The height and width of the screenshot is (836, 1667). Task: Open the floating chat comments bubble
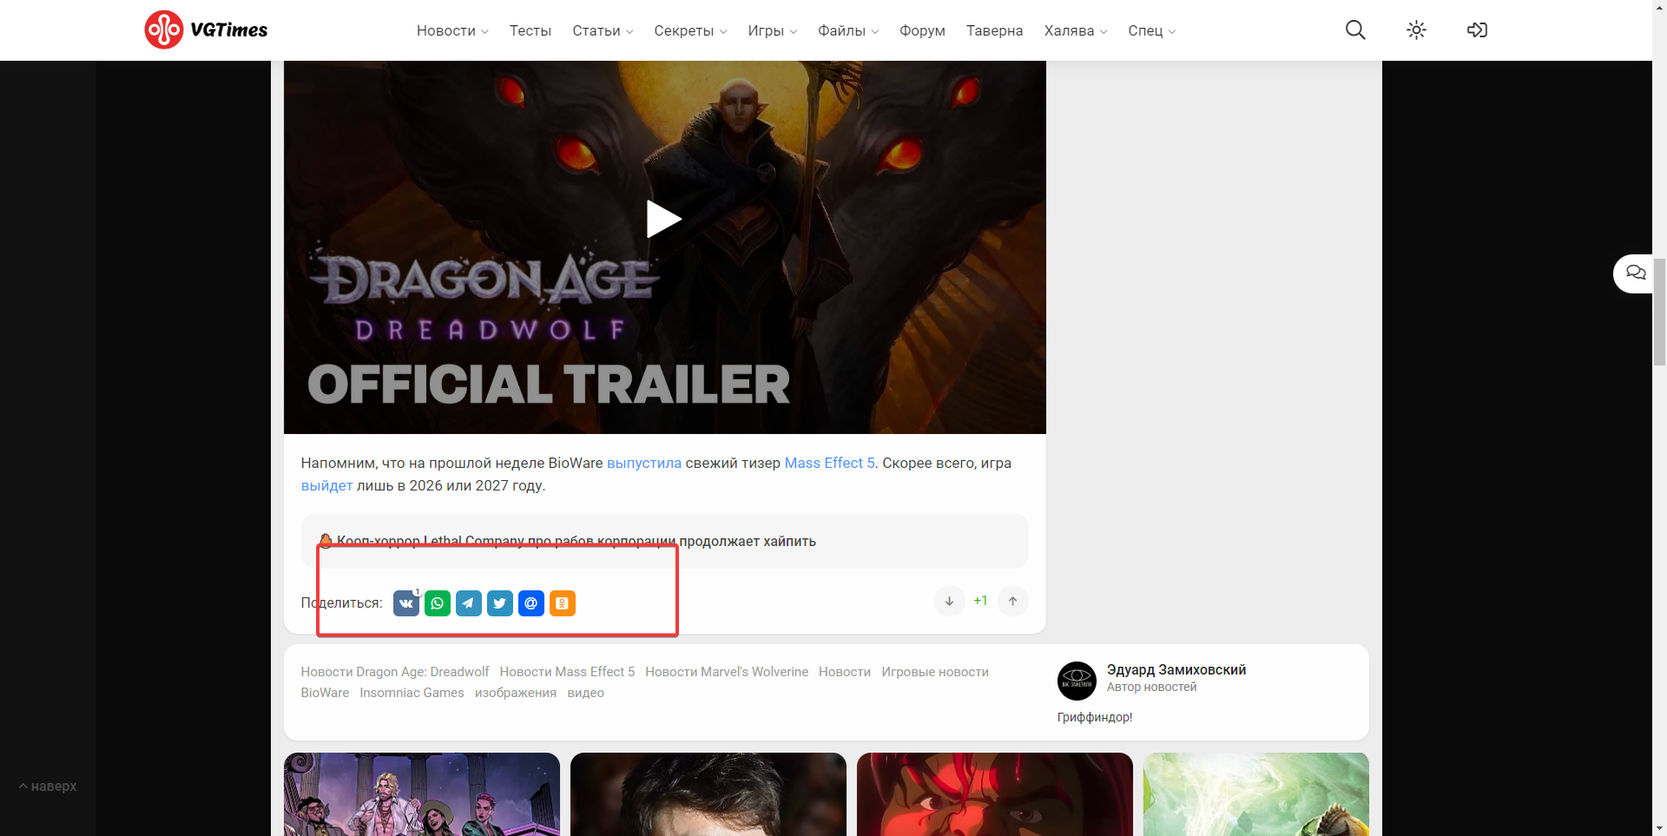click(1636, 273)
